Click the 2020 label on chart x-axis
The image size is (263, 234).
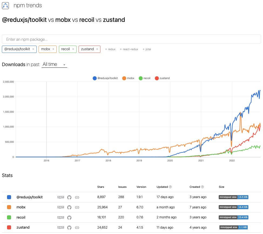coord(170,161)
